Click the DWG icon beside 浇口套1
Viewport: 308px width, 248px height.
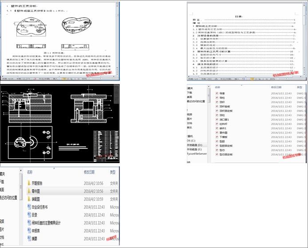click(217, 119)
